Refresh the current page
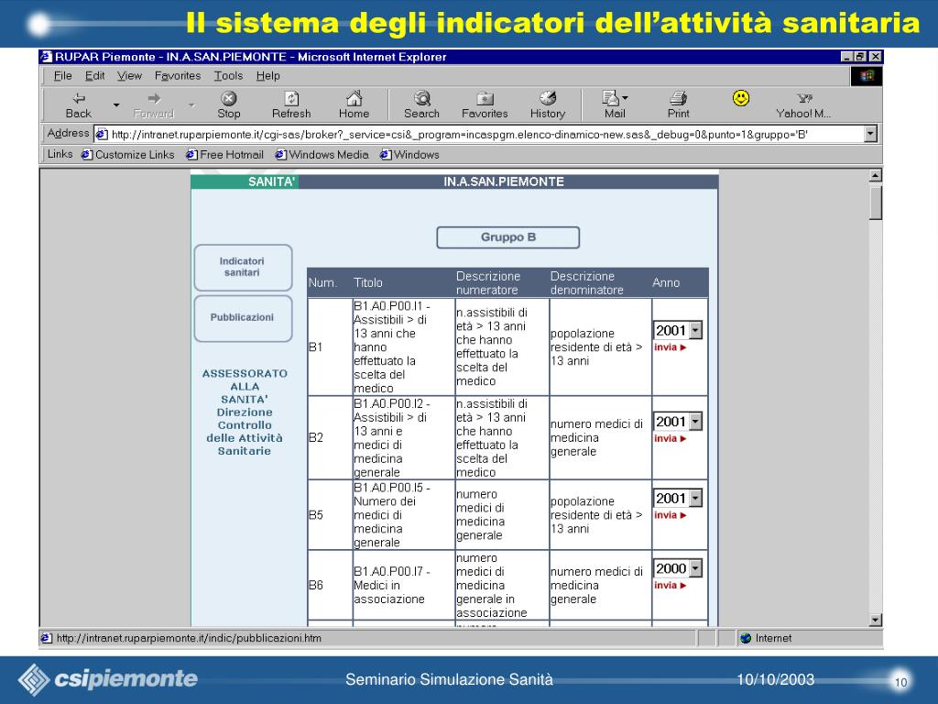 pyautogui.click(x=291, y=104)
